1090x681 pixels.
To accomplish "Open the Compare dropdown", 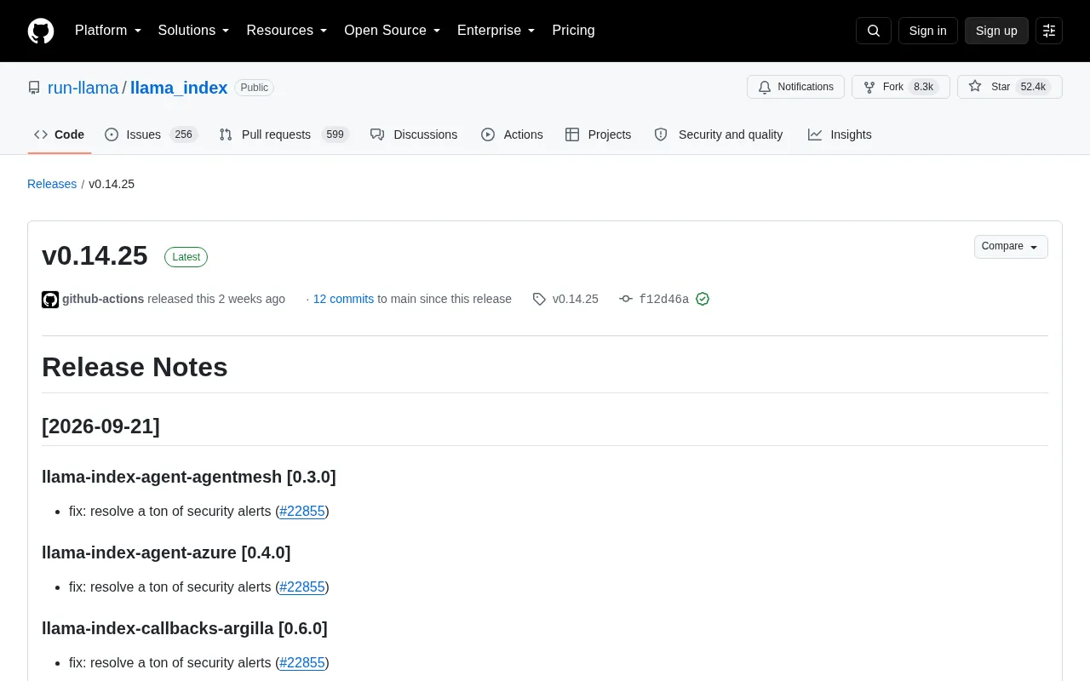I will coord(1011,247).
